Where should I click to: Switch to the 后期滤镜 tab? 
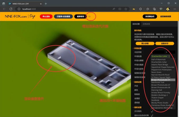tap(146, 24)
